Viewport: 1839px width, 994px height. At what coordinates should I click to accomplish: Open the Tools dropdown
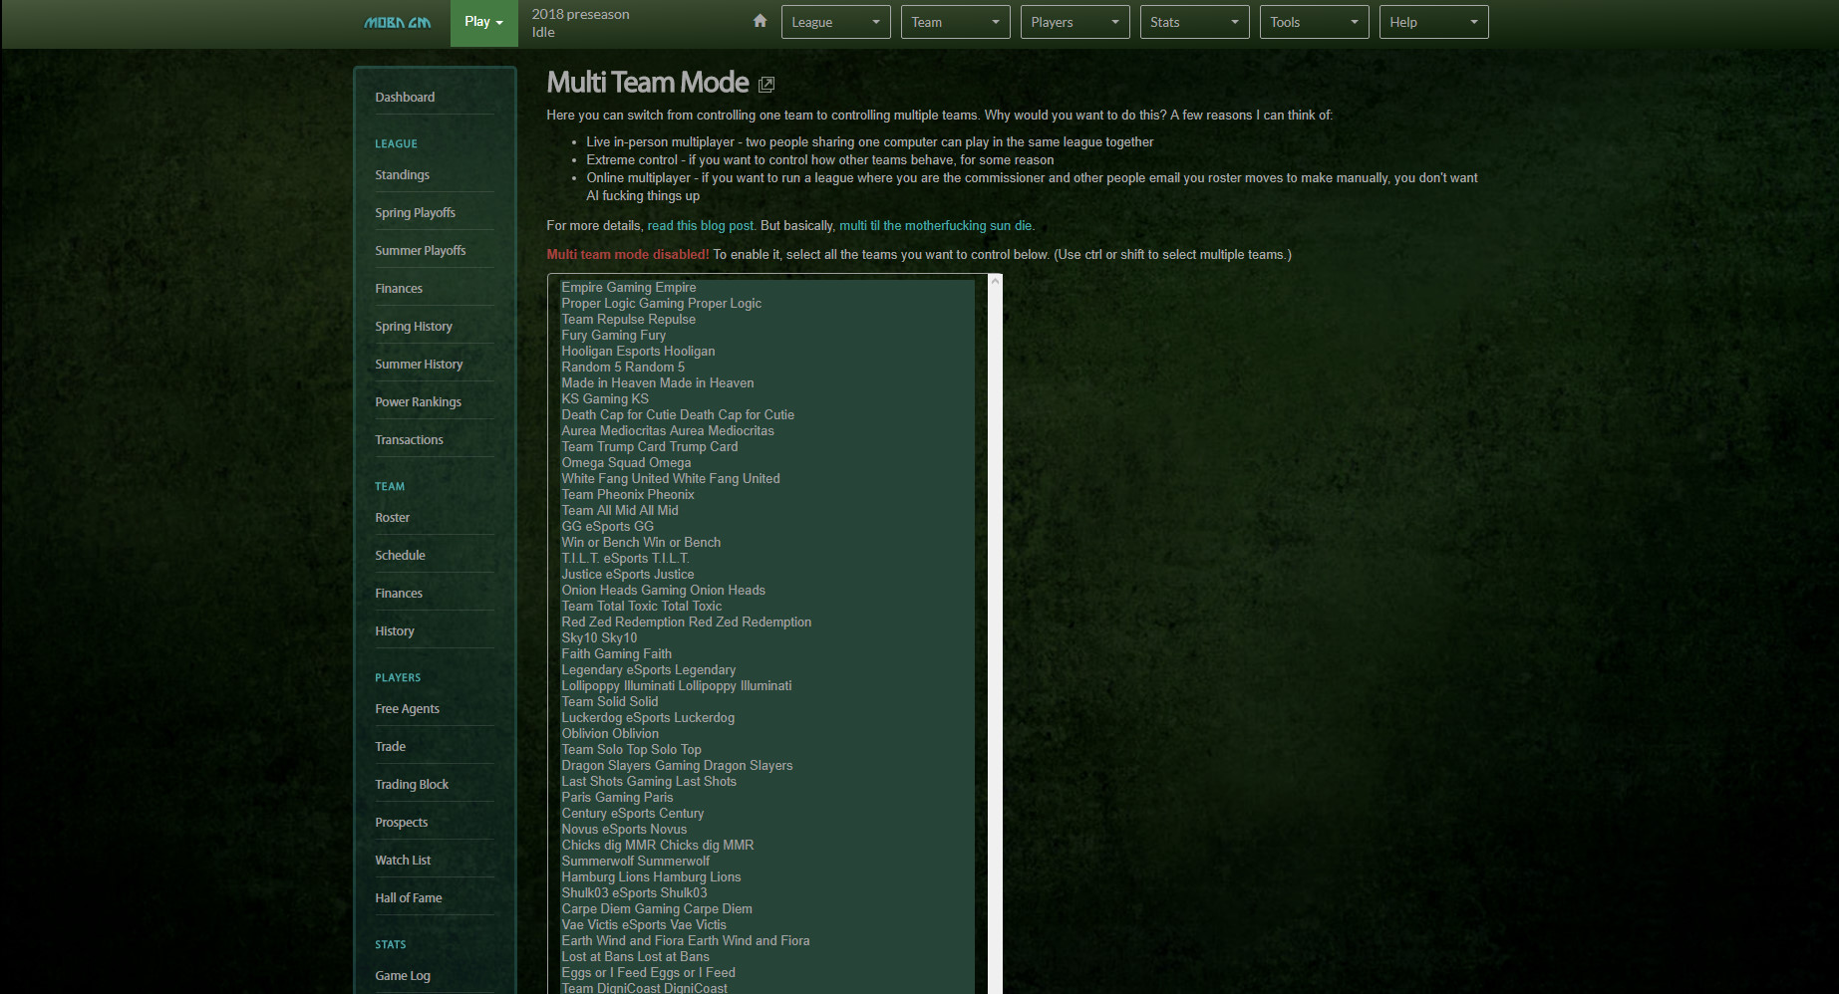[1313, 21]
